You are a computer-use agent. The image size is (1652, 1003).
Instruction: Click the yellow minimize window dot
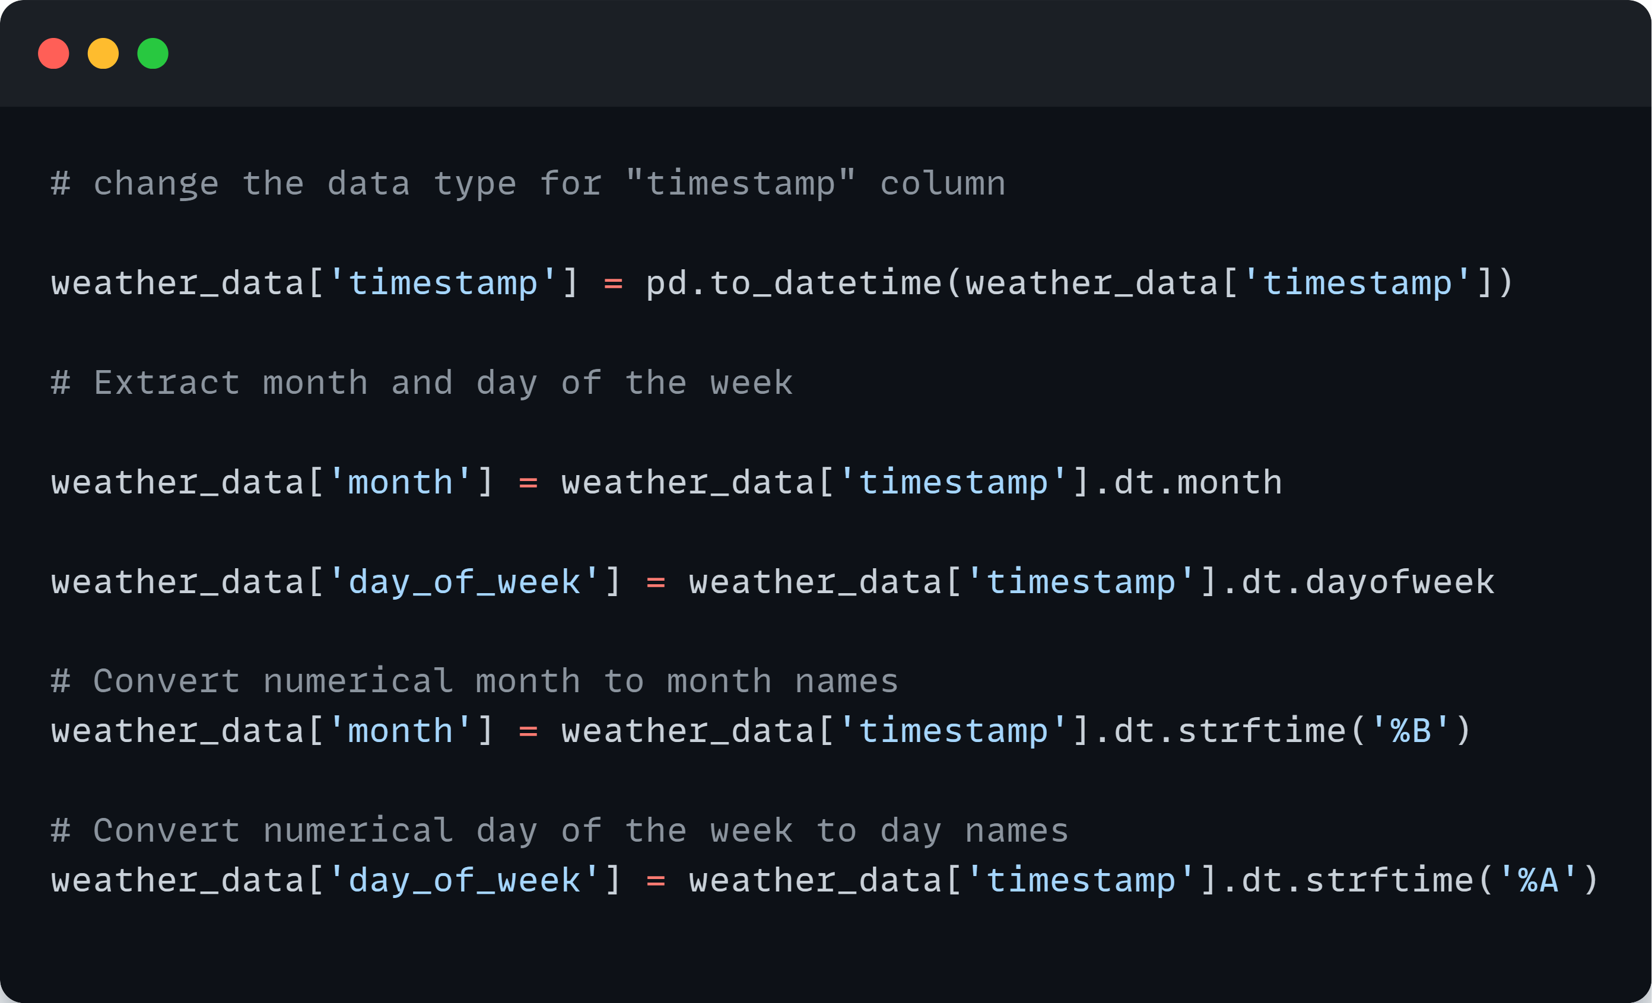click(103, 53)
